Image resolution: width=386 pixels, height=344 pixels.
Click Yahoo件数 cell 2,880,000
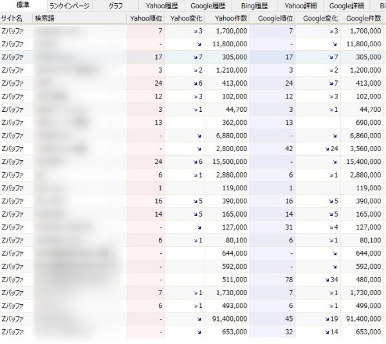point(227,175)
